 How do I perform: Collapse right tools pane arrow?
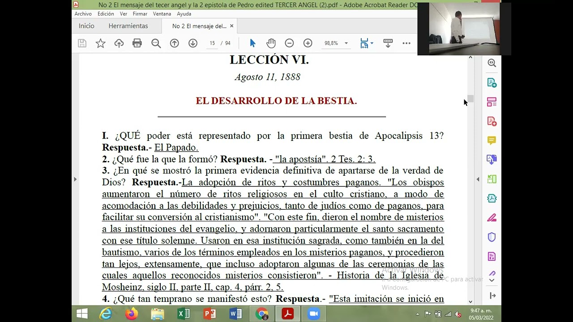[x=492, y=296]
